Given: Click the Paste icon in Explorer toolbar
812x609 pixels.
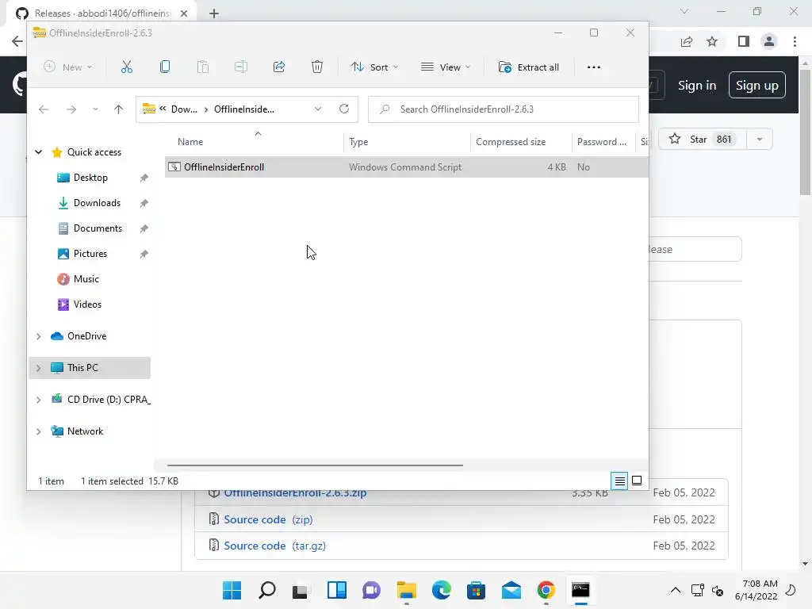Looking at the screenshot, I should click(203, 67).
